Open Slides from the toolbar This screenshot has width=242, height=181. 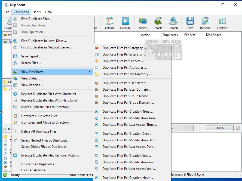click(143, 23)
